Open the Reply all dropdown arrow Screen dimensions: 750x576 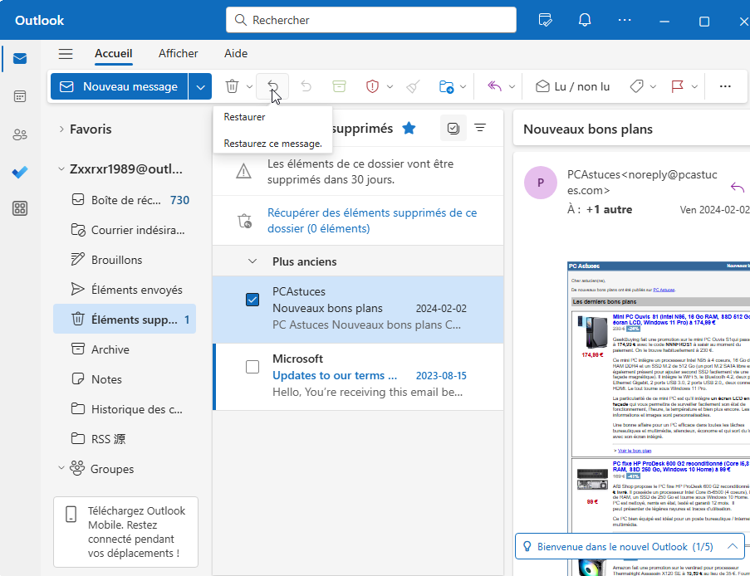(512, 86)
